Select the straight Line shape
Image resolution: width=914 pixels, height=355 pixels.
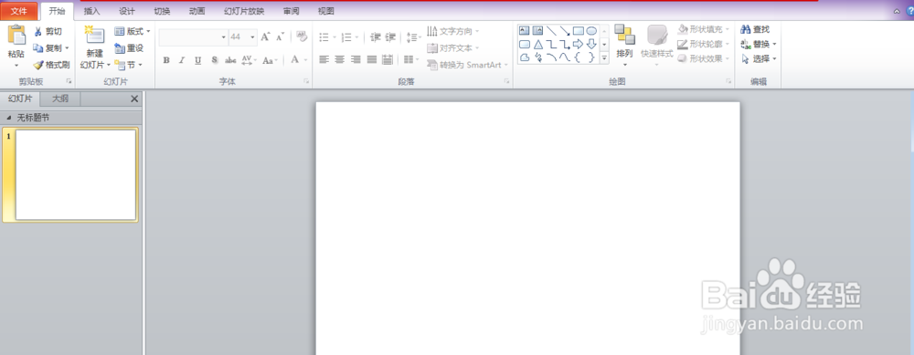coord(551,31)
